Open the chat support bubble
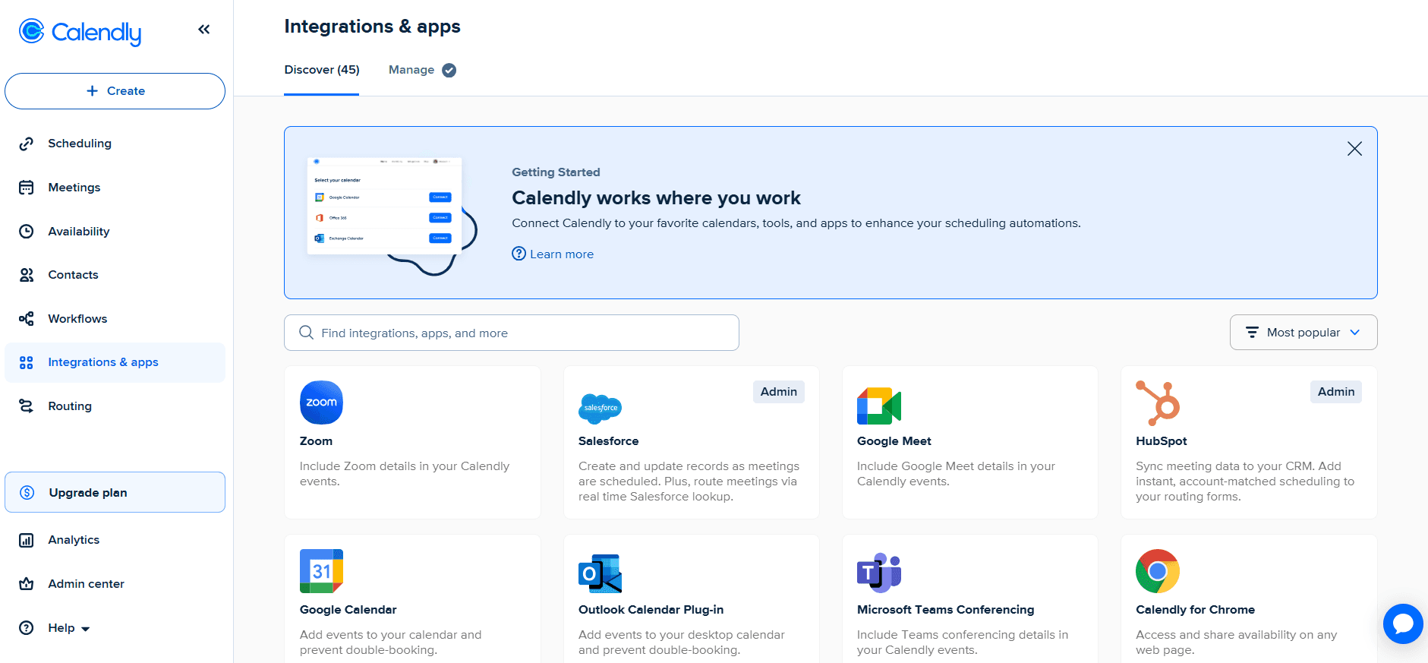 [x=1403, y=624]
